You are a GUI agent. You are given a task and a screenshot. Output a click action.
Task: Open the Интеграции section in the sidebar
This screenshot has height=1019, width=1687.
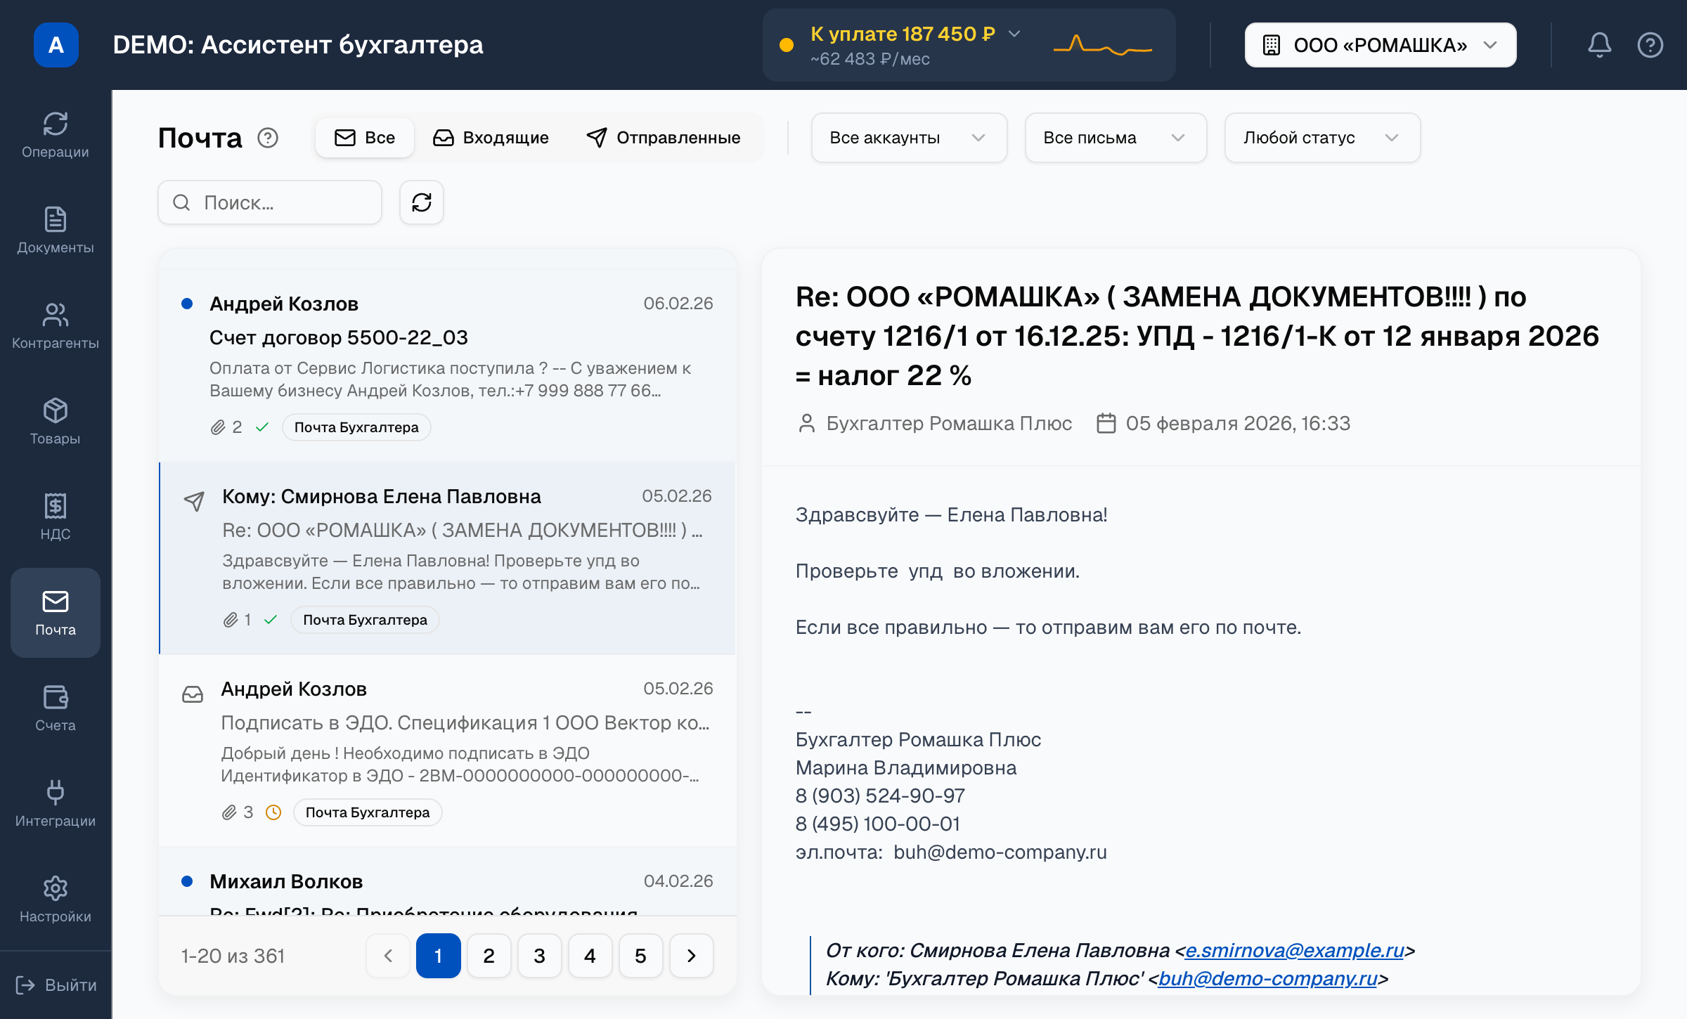(x=56, y=801)
